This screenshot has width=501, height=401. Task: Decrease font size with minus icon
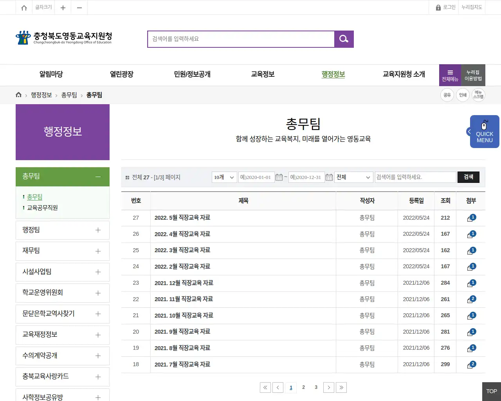(x=79, y=7)
